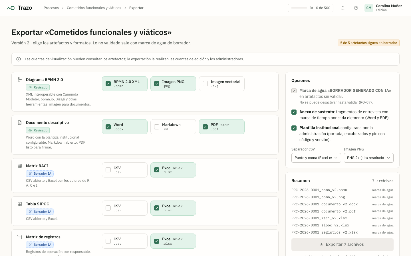Screen dimensions: 411x256
Task: Uncheck the BPMN 2.0 XML format
Action: [108, 84]
